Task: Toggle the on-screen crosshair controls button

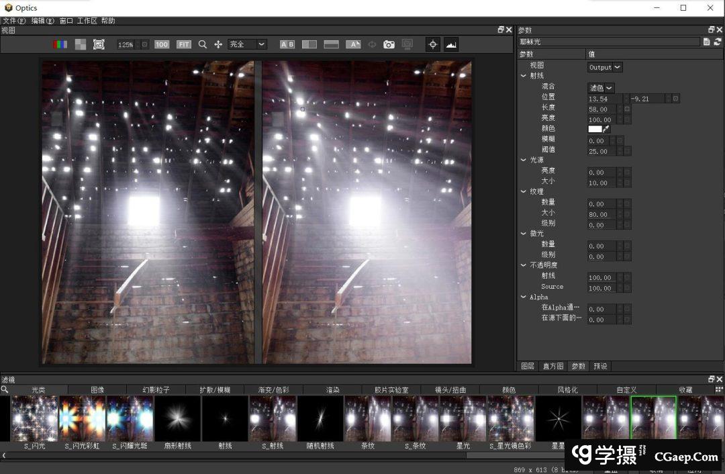Action: pyautogui.click(x=433, y=44)
